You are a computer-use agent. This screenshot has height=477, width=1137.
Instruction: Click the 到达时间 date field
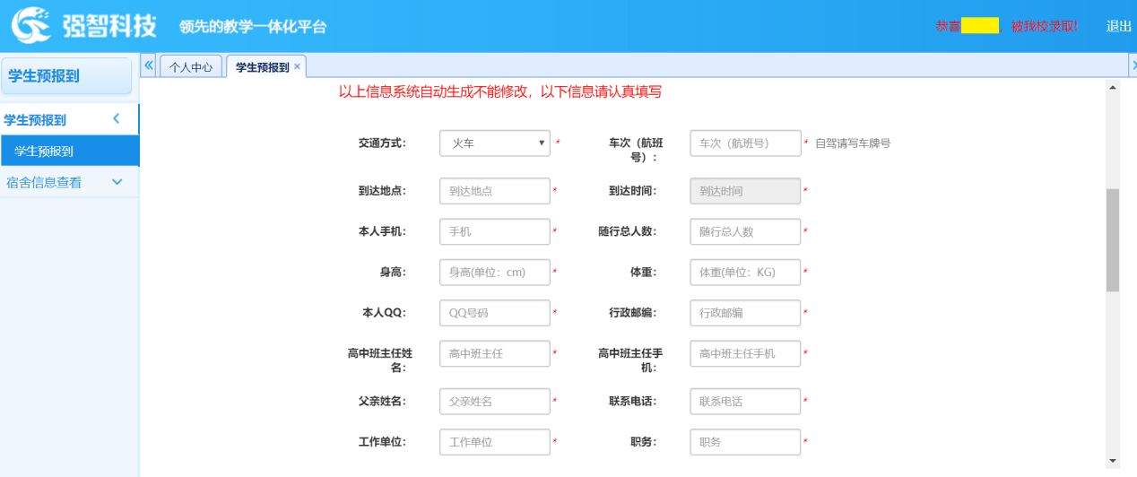[744, 191]
